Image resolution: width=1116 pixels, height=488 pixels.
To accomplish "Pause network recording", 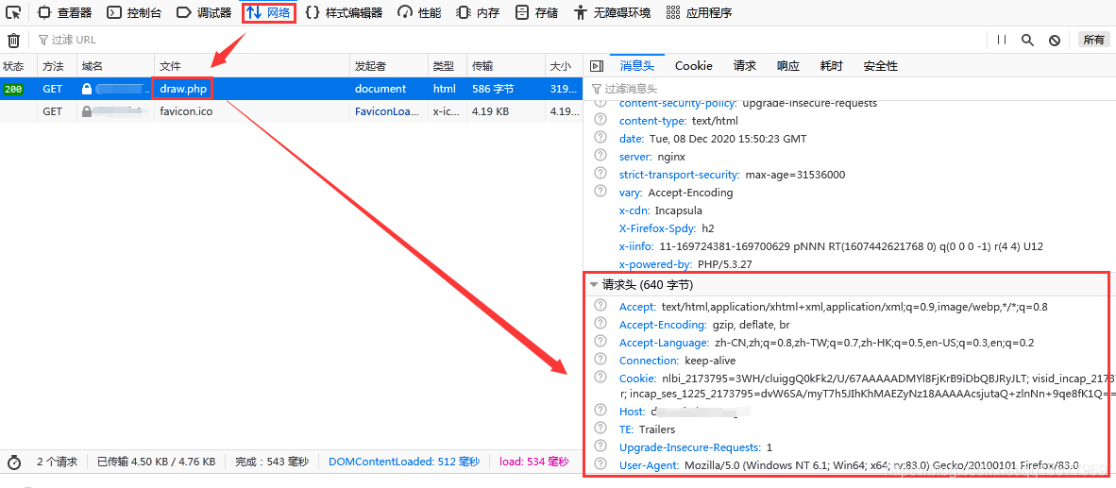I will [1002, 40].
